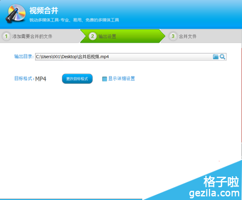Click the 视频合并 title text
The image size is (242, 200).
[x=44, y=11]
